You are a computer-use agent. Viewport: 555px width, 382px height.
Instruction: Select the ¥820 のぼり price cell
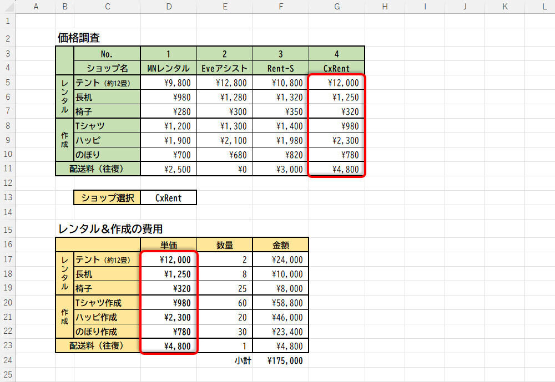[281, 155]
